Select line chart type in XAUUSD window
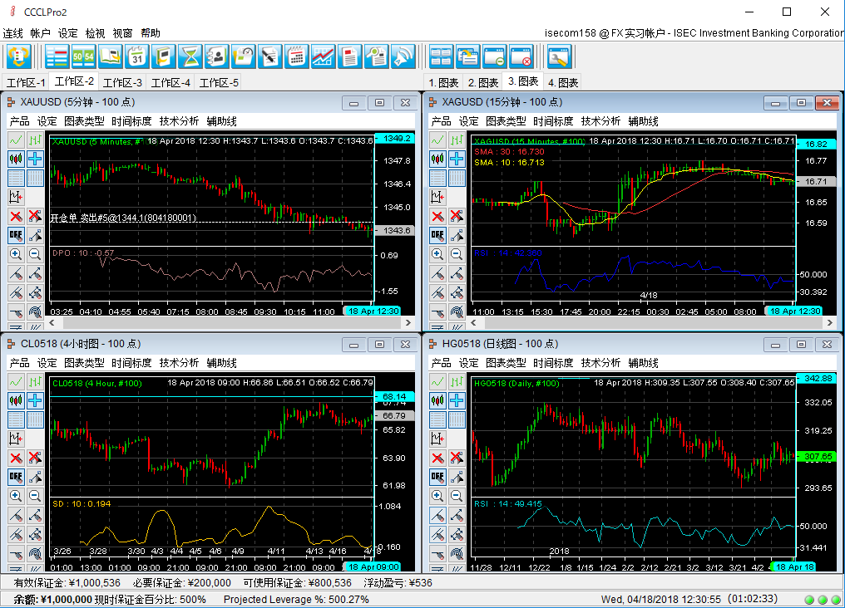The image size is (845, 608). 16,140
